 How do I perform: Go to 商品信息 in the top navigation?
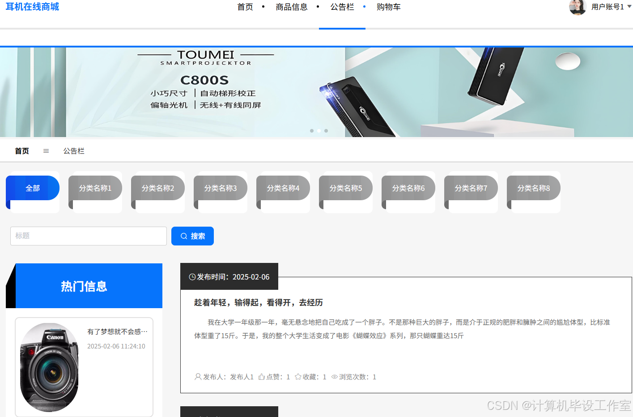point(292,7)
